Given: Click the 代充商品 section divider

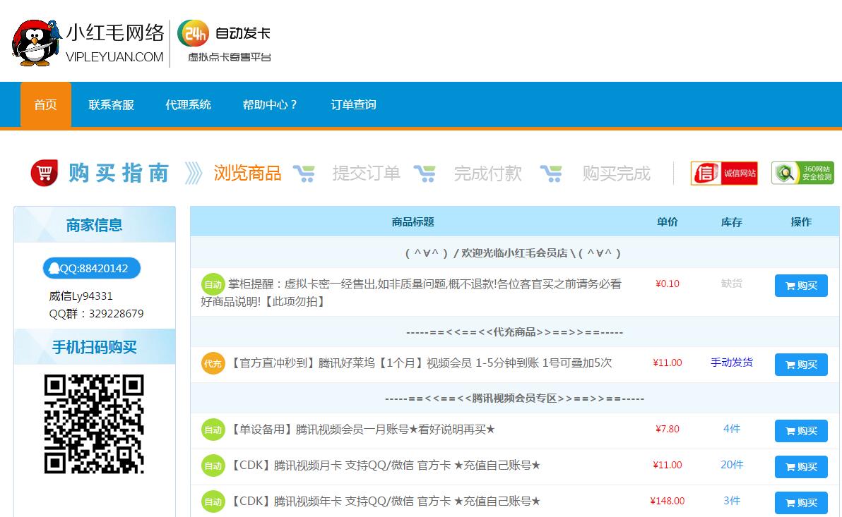Looking at the screenshot, I should tap(514, 332).
